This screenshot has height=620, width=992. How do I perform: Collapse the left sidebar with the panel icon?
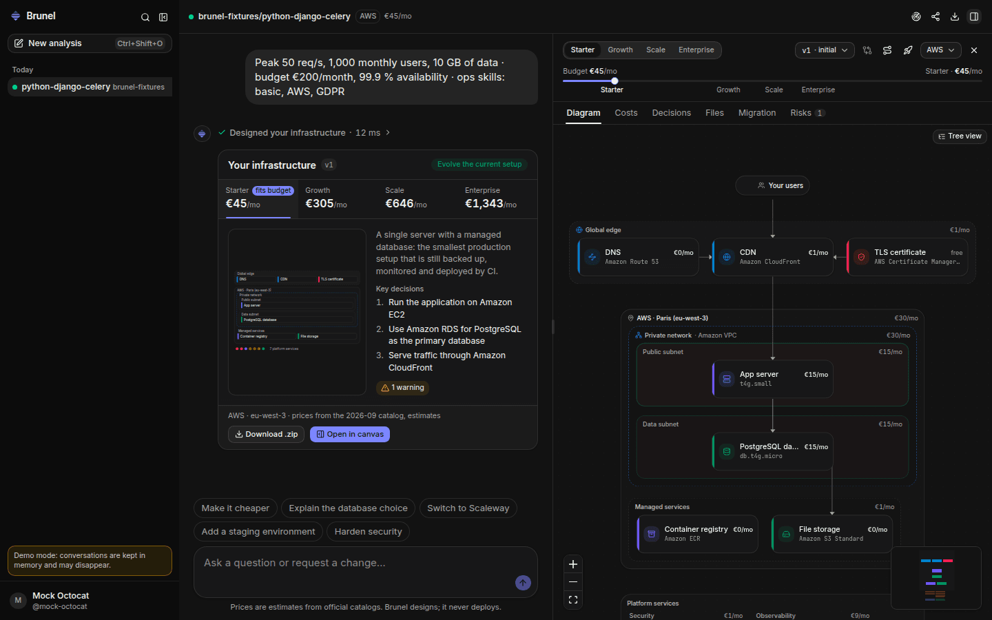point(163,17)
